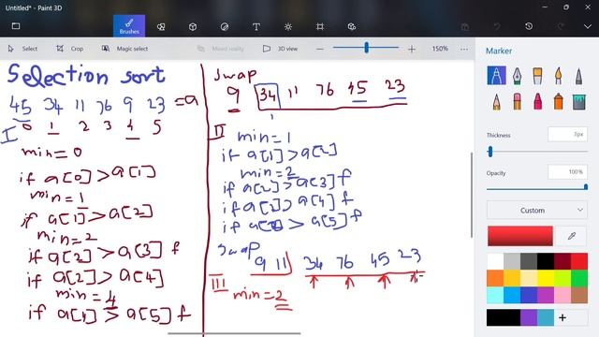
Task: Add a color with the plus button
Action: (x=562, y=317)
